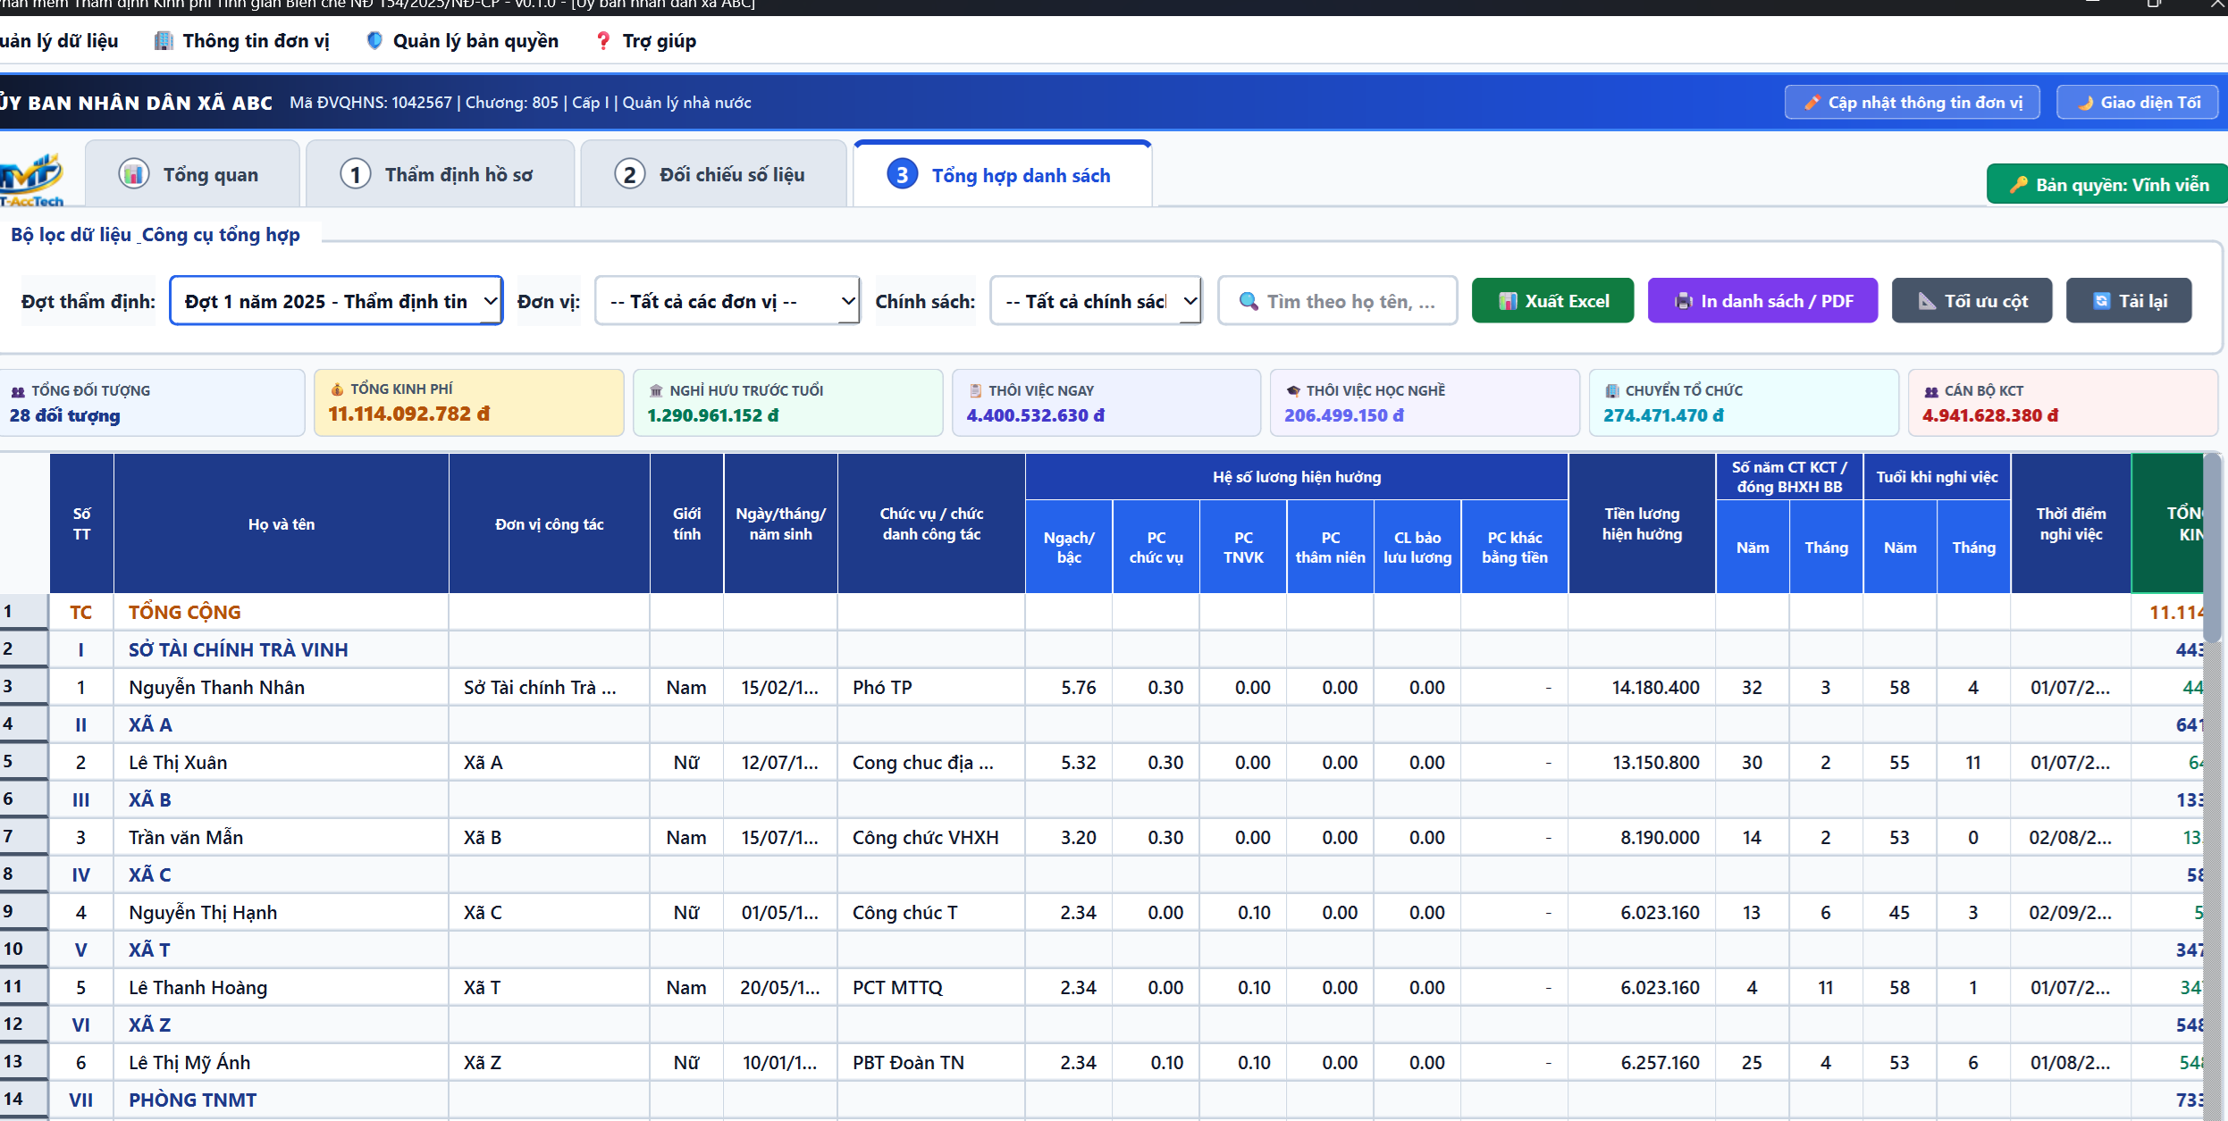Select the row Nguyễn Thanh Nhân
Viewport: 2228px width, 1121px height.
[1101, 688]
